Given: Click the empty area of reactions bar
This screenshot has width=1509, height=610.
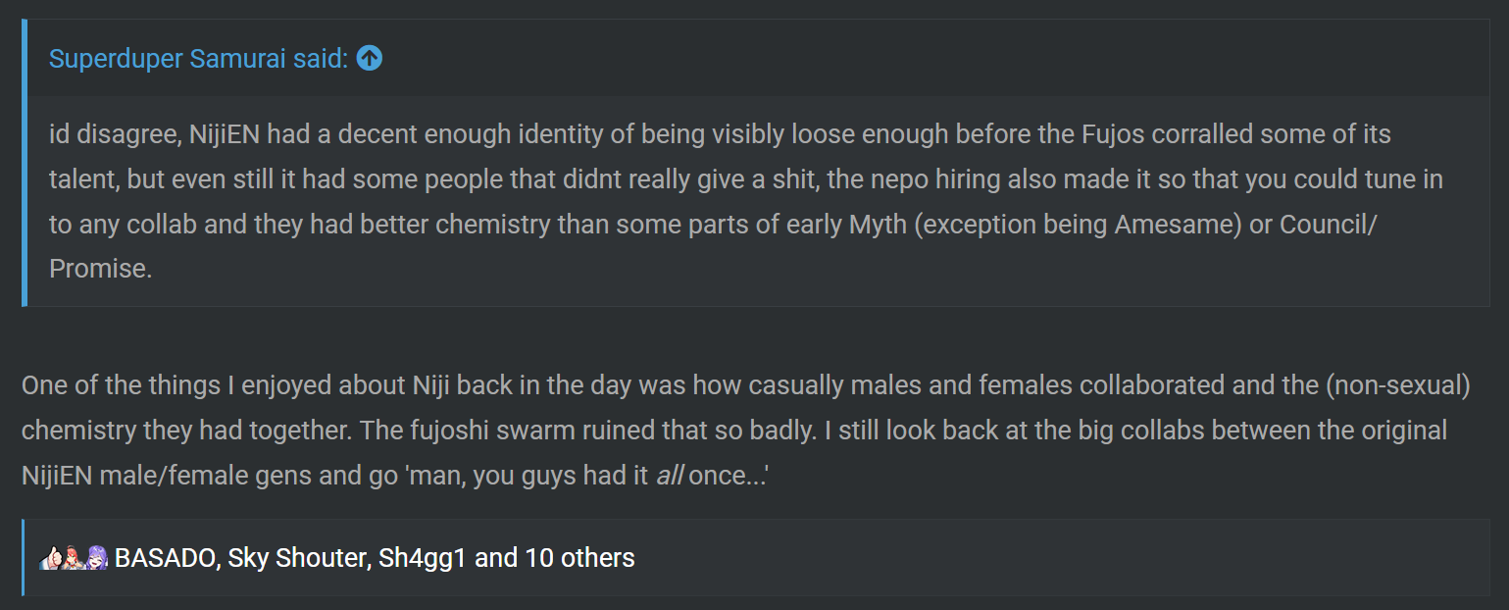Looking at the screenshot, I should [1059, 558].
